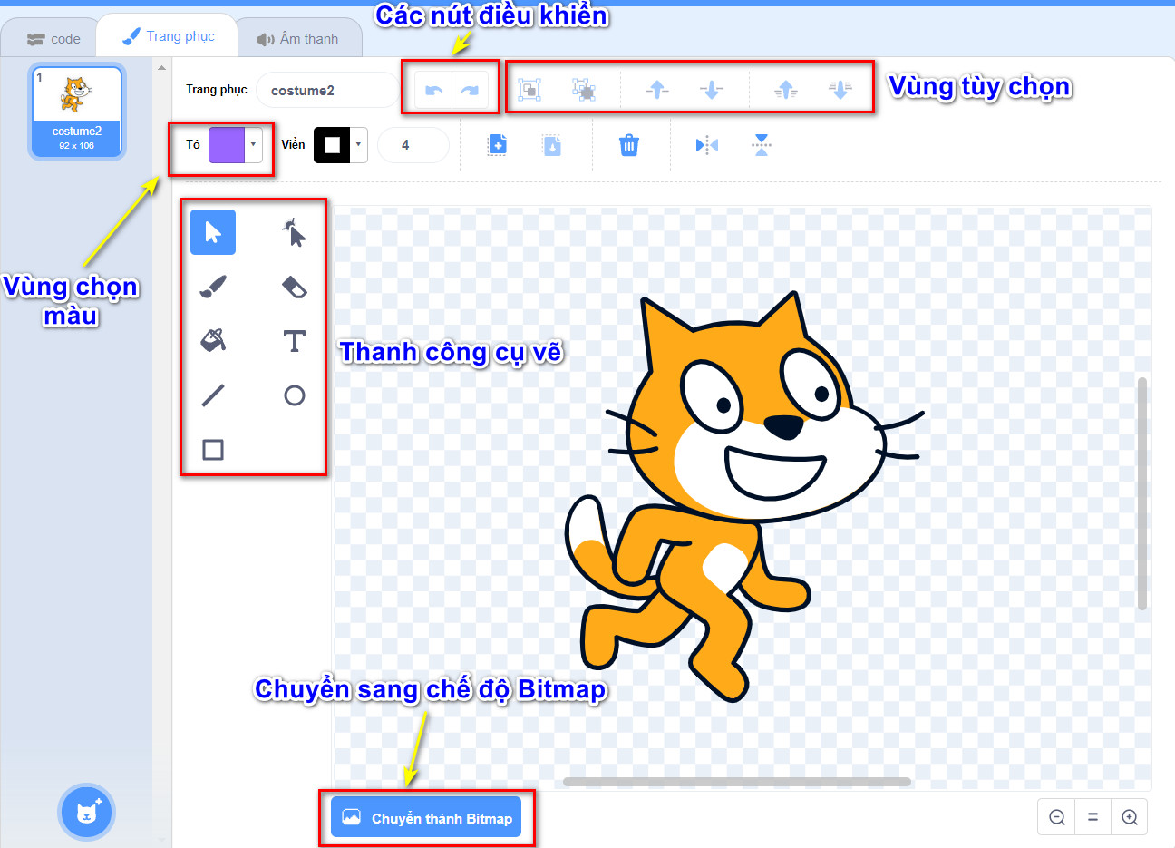Viewport: 1175px width, 848px height.
Task: Flip the costume vertically
Action: tap(762, 145)
